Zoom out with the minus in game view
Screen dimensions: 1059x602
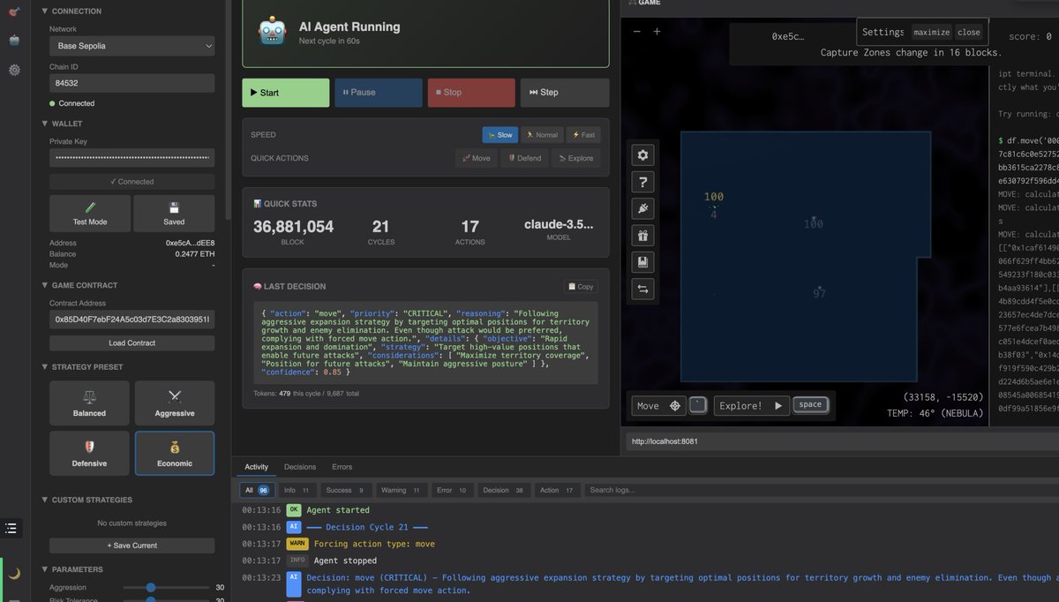637,32
